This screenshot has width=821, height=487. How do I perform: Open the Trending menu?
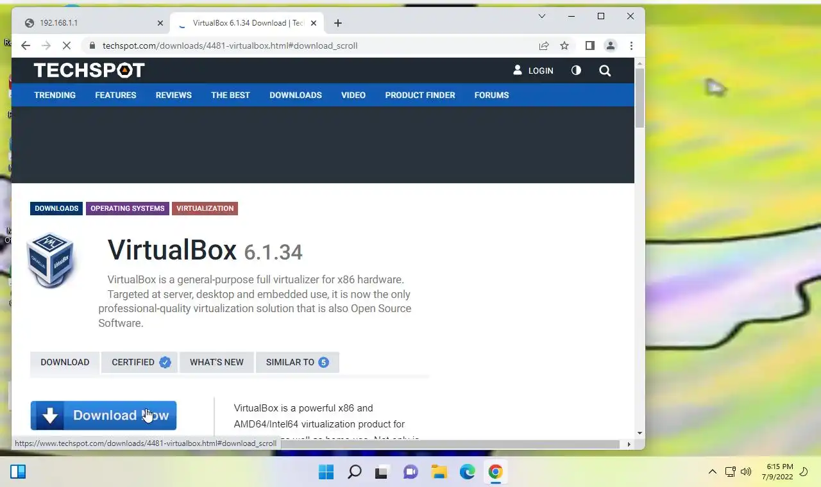[55, 95]
